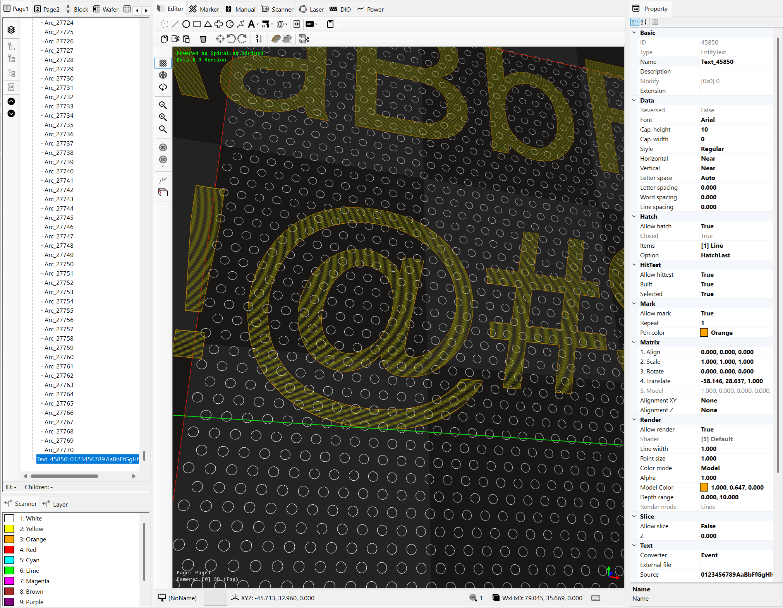Switch view to 2D mode icon

pyautogui.click(x=163, y=147)
